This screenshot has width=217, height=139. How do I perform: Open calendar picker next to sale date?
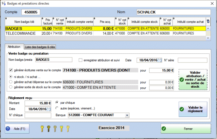point(159,60)
